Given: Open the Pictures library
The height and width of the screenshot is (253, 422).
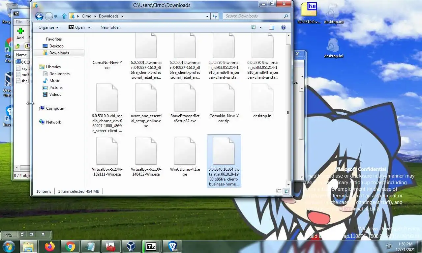Looking at the screenshot, I should [x=56, y=88].
